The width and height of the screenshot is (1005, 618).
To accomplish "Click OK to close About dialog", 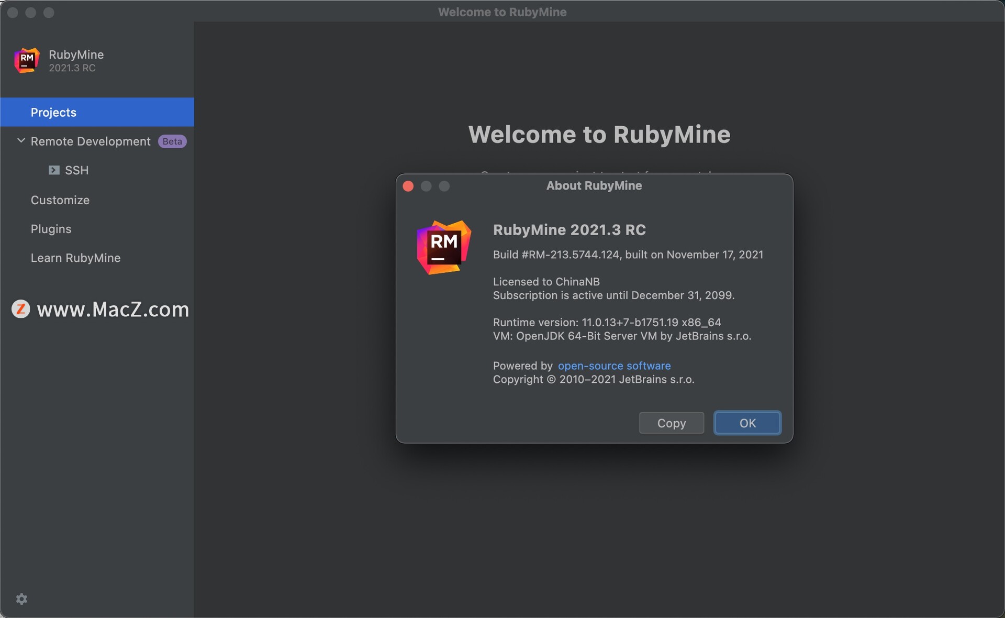I will coord(747,422).
